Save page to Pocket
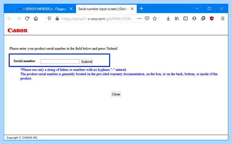The image size is (232, 144). pos(147,18)
